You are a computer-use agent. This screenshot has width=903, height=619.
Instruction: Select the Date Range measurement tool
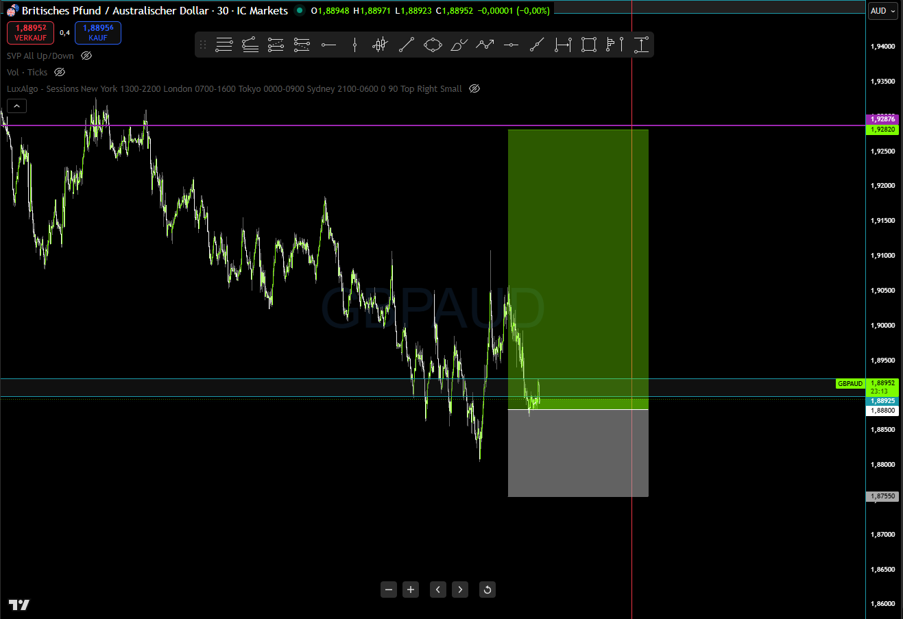pyautogui.click(x=562, y=44)
